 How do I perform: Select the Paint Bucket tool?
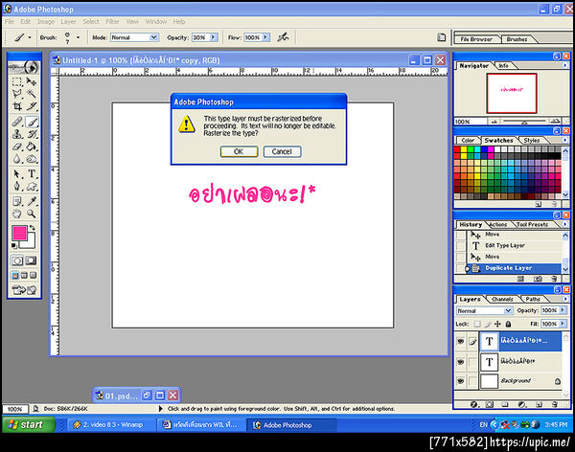click(x=32, y=147)
